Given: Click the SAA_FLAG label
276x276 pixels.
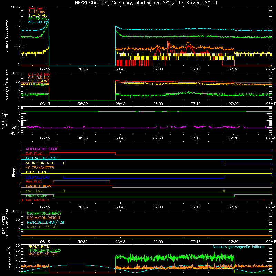Looking at the screenshot, I should 34,181.
